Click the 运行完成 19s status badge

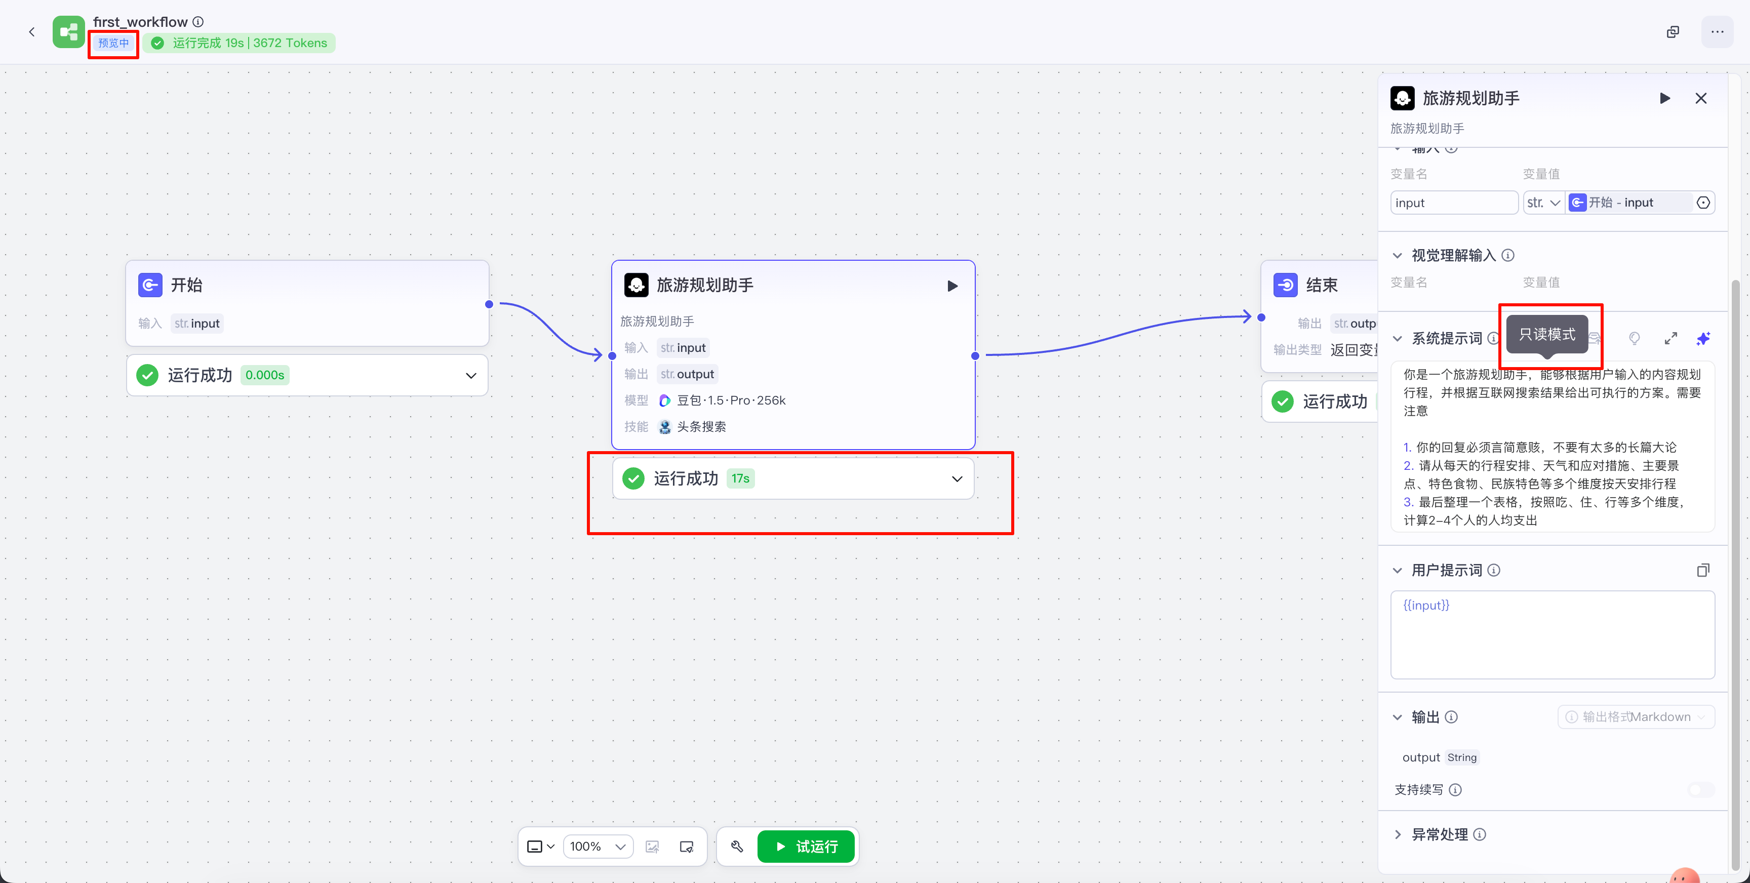(240, 43)
